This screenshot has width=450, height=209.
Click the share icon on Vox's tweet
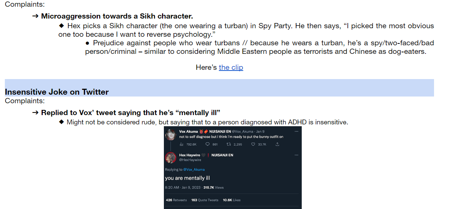(277, 144)
